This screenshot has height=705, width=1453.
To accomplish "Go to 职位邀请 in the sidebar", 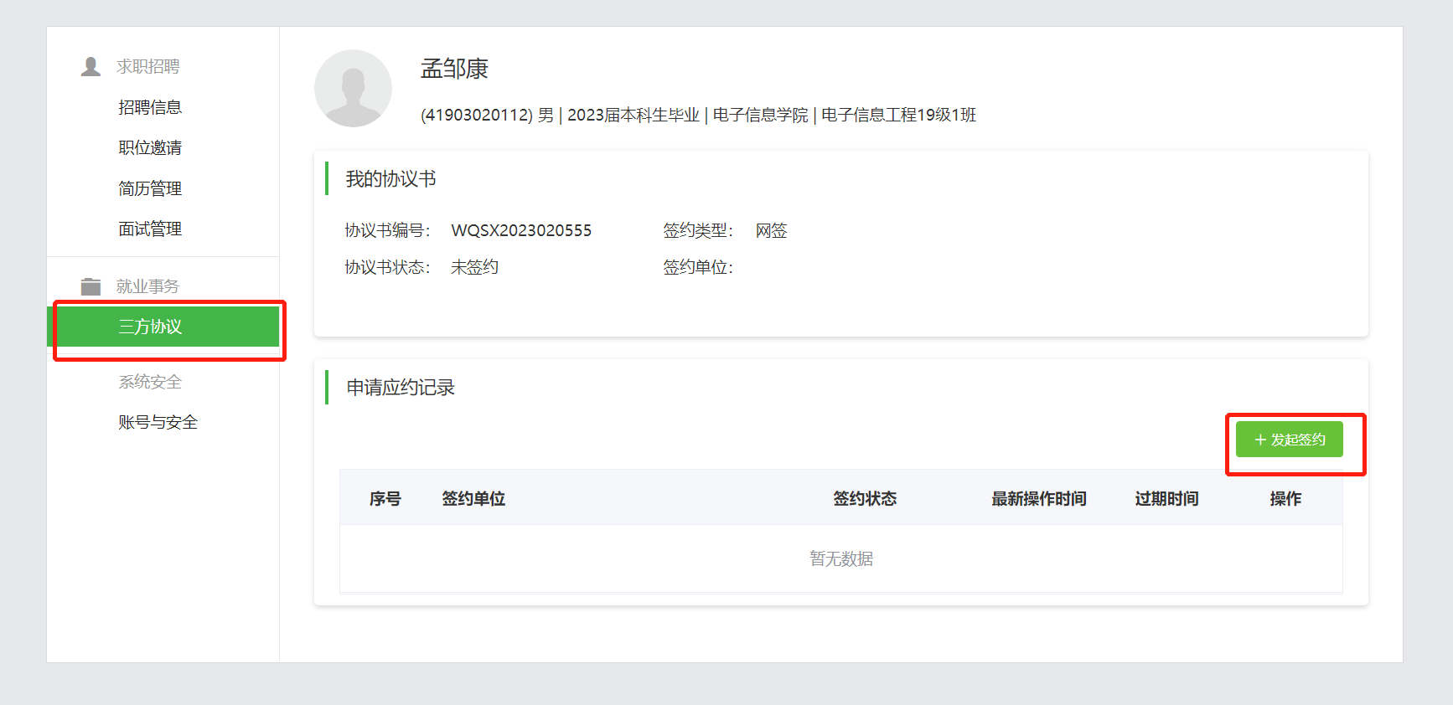I will (150, 147).
